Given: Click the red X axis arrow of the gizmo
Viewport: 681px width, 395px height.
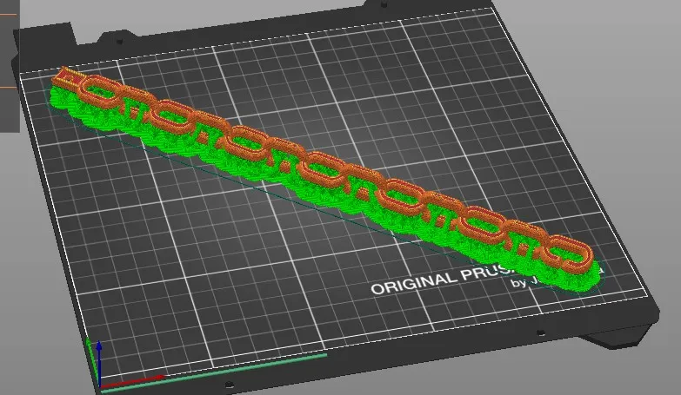Looking at the screenshot, I should pos(134,381).
